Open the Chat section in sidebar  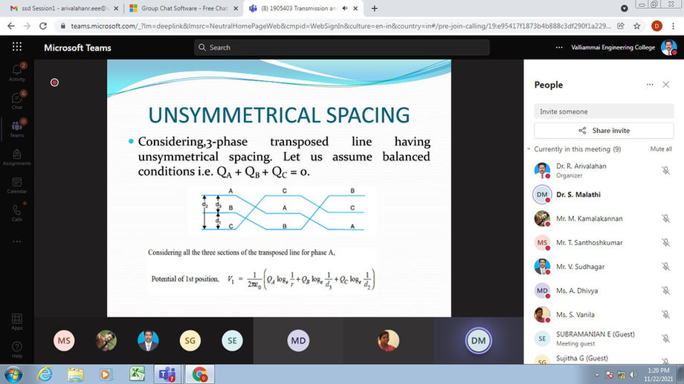click(17, 101)
